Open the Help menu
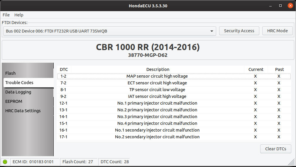 pyautogui.click(x=19, y=15)
